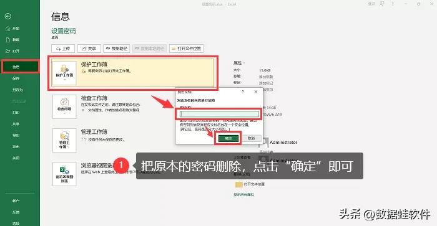
Task: Open the 开始 home page in the sidebar
Action: 13,29
